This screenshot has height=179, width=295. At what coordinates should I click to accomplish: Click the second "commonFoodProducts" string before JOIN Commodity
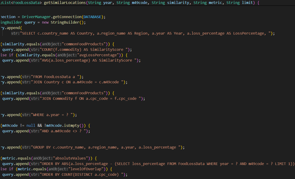(x=85, y=93)
